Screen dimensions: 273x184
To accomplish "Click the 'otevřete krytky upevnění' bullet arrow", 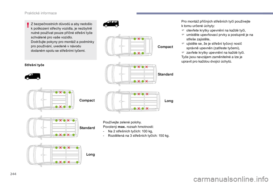I will (183, 30).
